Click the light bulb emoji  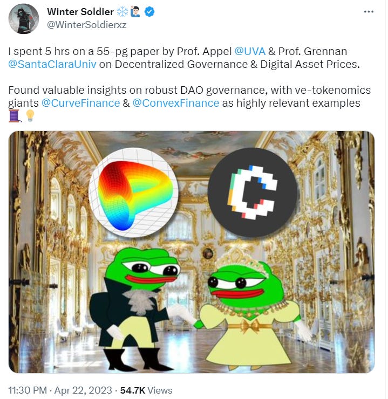30,115
